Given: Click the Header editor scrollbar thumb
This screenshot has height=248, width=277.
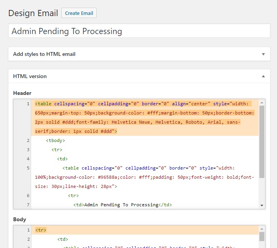Looking at the screenshot, I should 262,142.
